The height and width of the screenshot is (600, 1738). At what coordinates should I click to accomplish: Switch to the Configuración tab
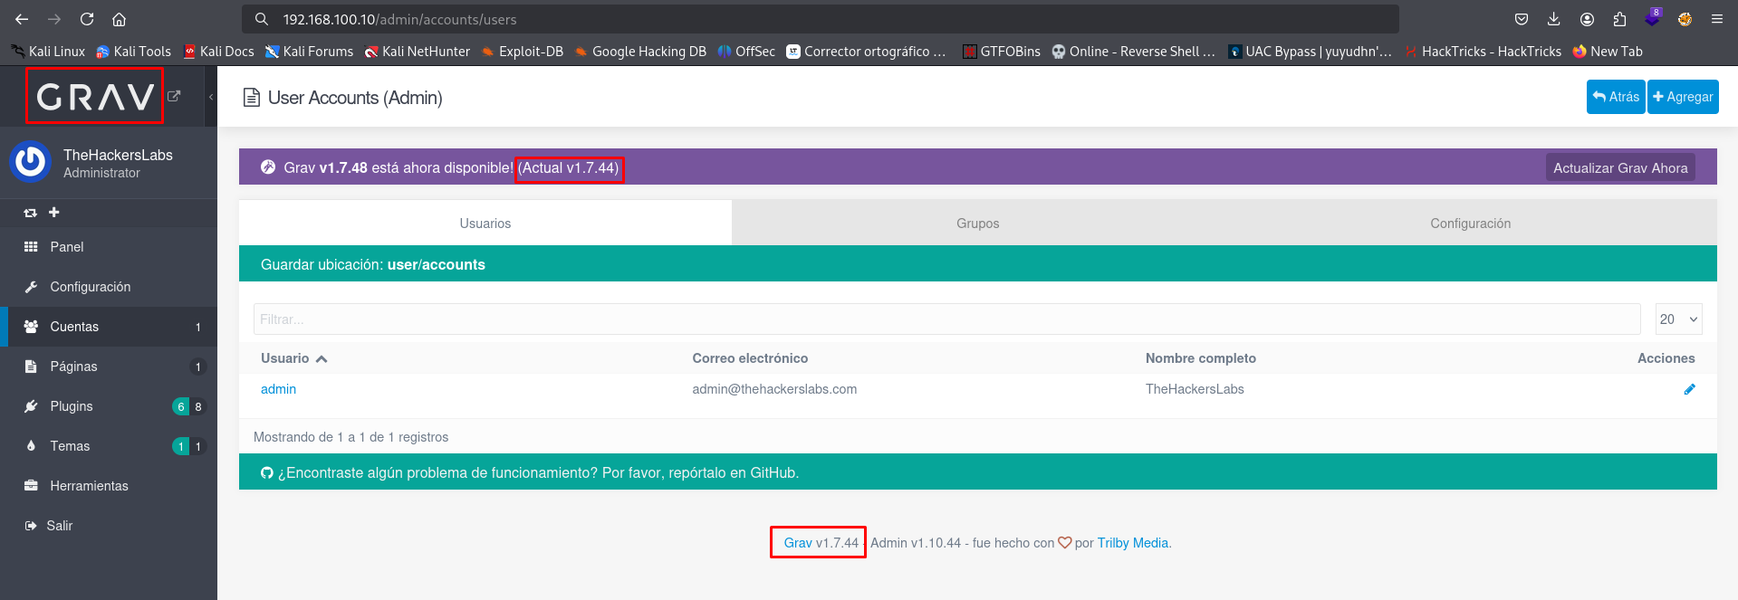coord(1471,224)
